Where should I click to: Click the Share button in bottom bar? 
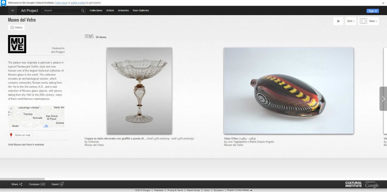[x=17, y=184]
